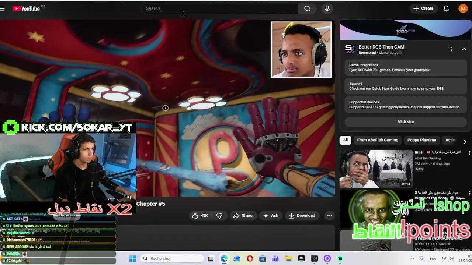
Task: Click the SECRET STAR GAMING channel name
Action: (433, 244)
